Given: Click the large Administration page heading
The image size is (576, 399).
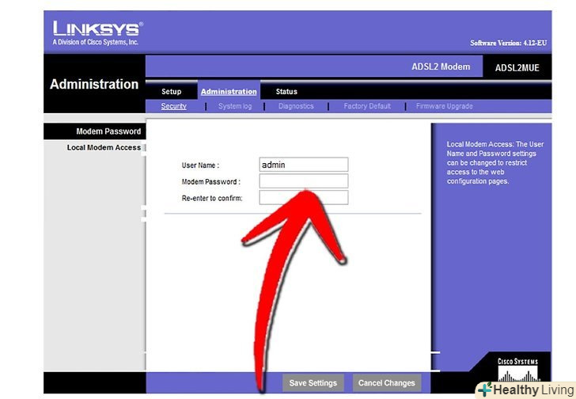Looking at the screenshot, I should pos(94,84).
